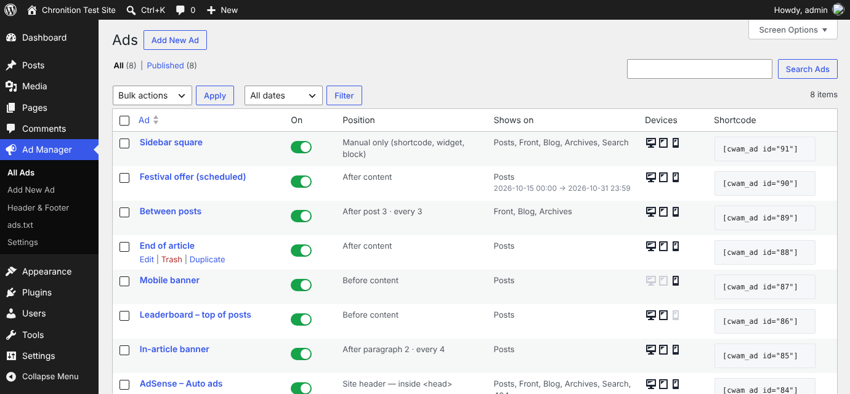The width and height of the screenshot is (850, 394).
Task: Click the Dashboard gauge icon
Action: tap(11, 38)
